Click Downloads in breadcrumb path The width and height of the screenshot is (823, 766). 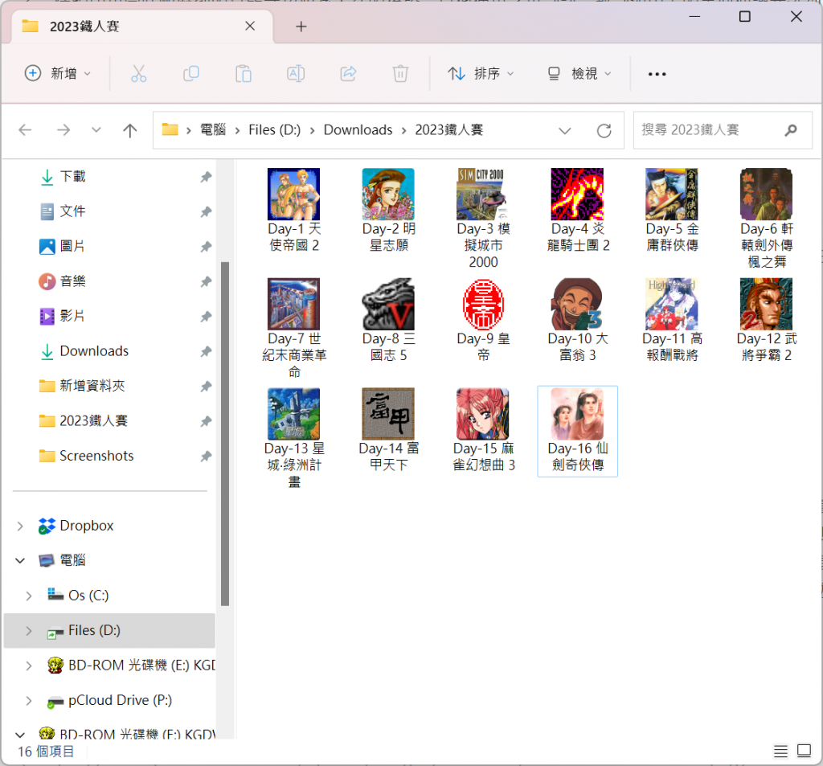(358, 129)
